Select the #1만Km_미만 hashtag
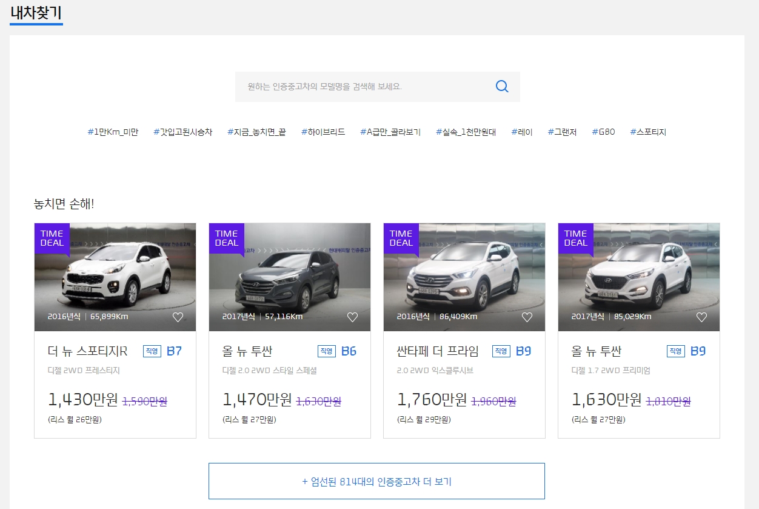 tap(113, 132)
